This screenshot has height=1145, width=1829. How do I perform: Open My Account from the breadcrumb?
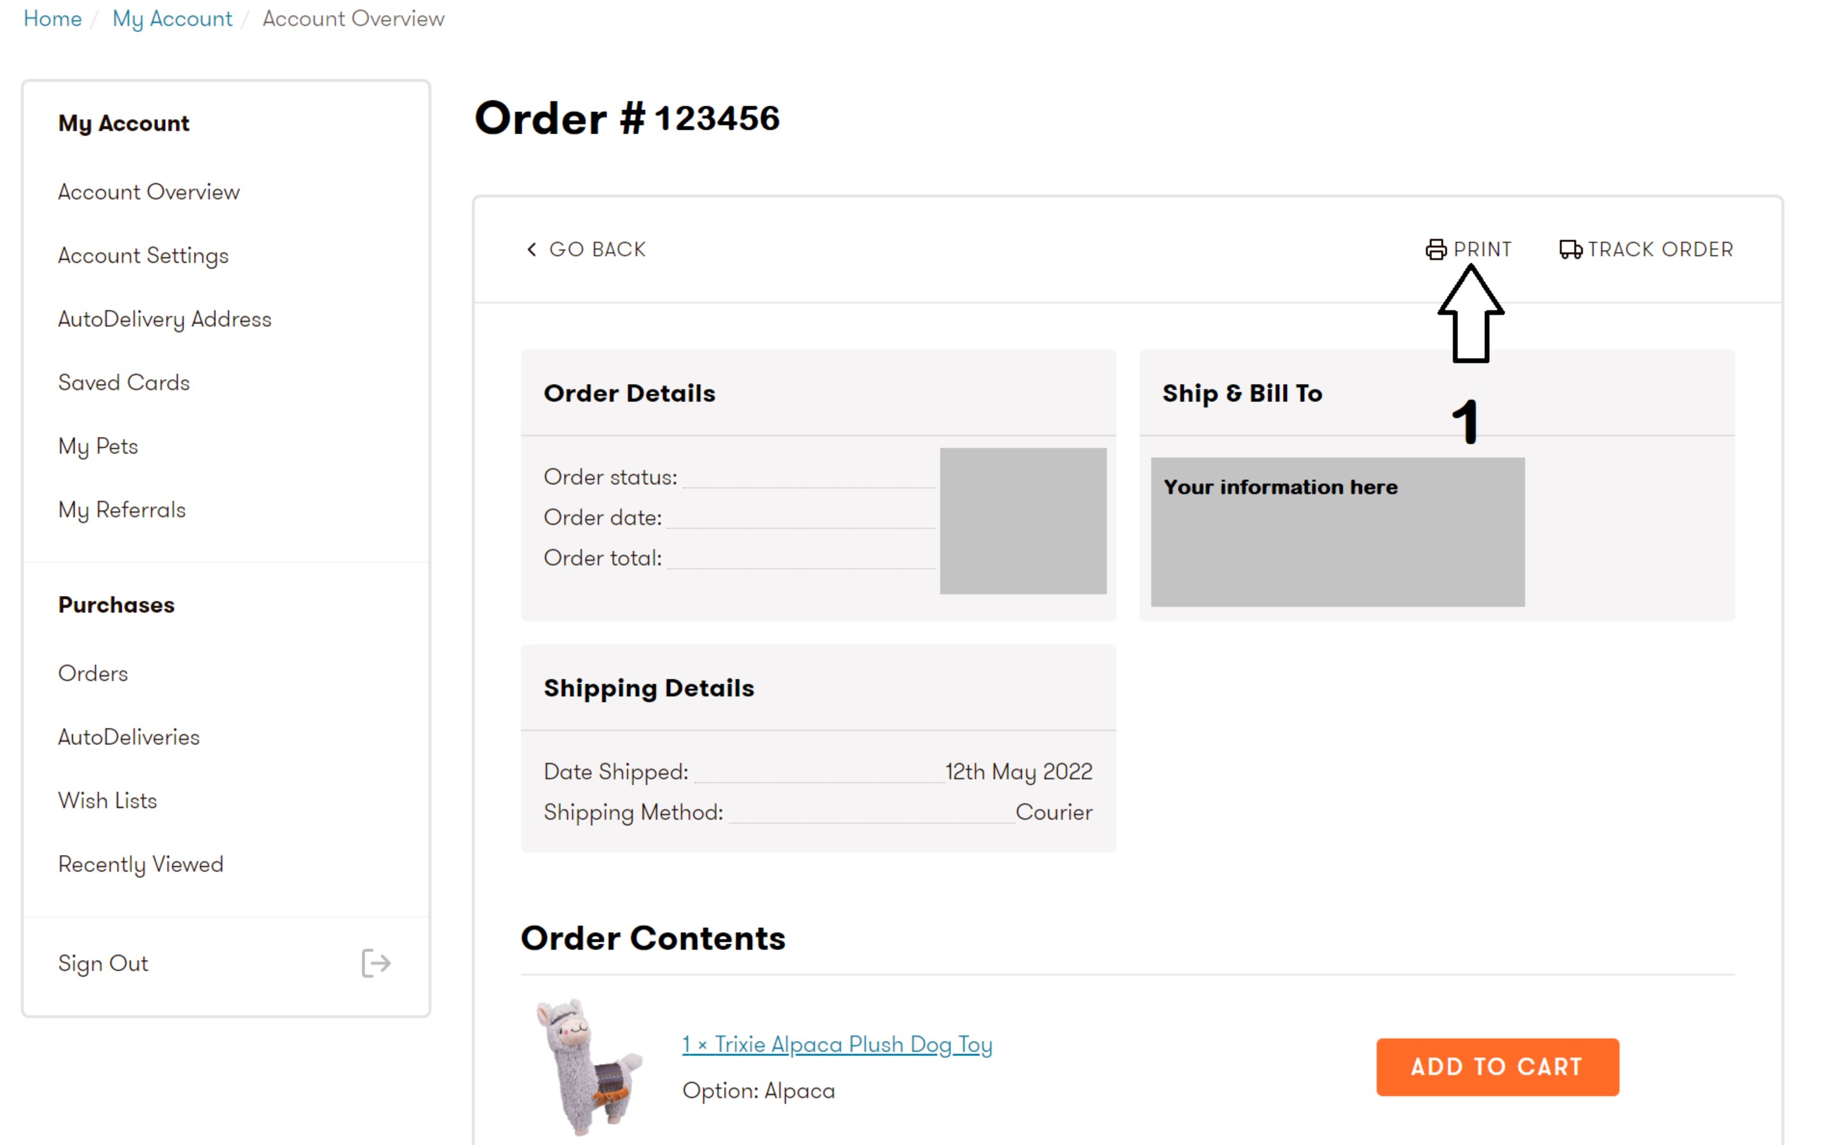pyautogui.click(x=172, y=18)
